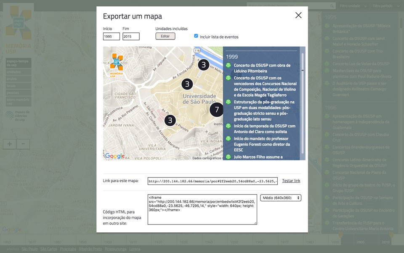Click cluster marker 3 near Av. Escola Politécnica top
The width and height of the screenshot is (404, 253).
coord(204,65)
